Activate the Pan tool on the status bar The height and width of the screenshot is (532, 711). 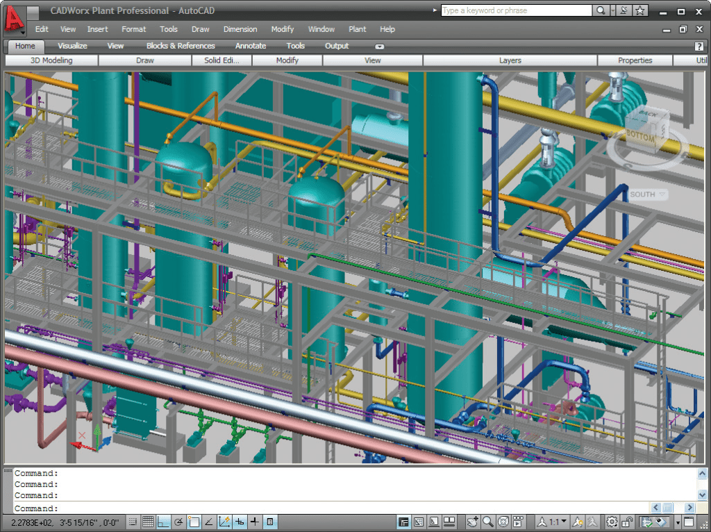473,520
